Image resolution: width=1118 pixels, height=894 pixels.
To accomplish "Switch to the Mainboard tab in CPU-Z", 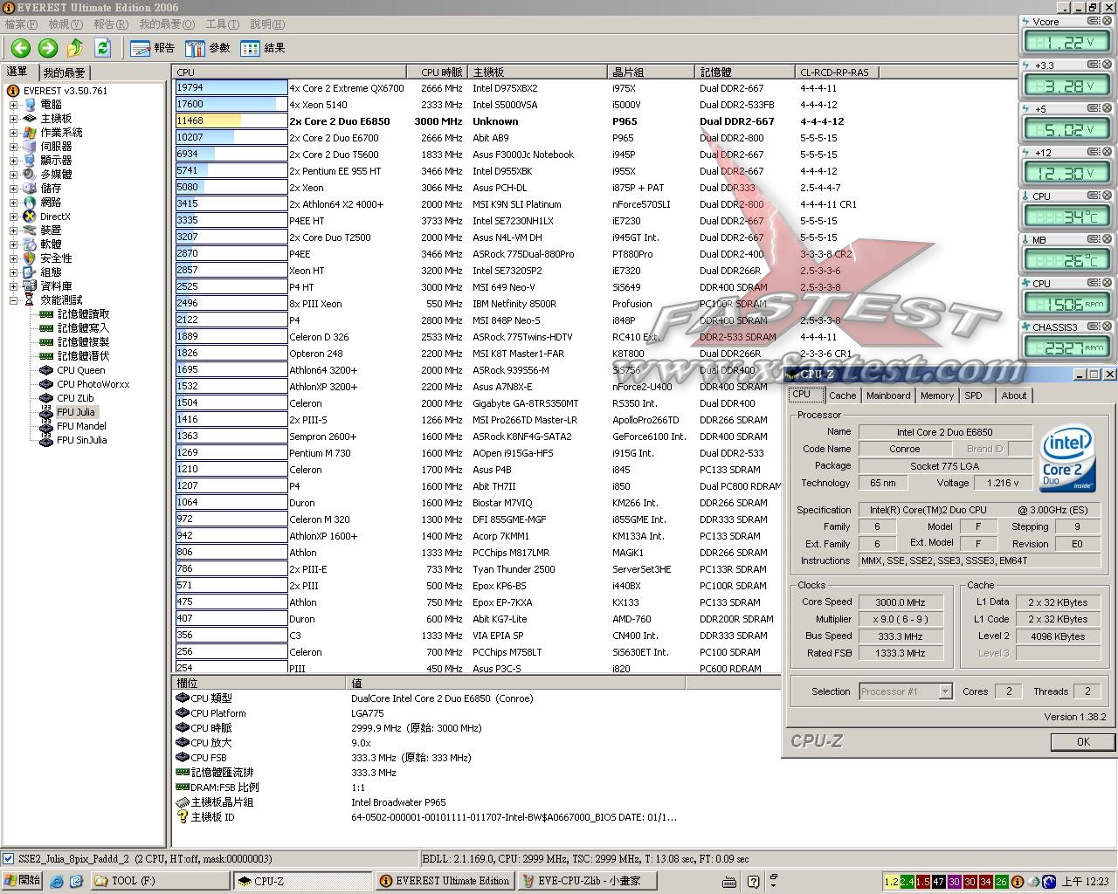I will [888, 395].
